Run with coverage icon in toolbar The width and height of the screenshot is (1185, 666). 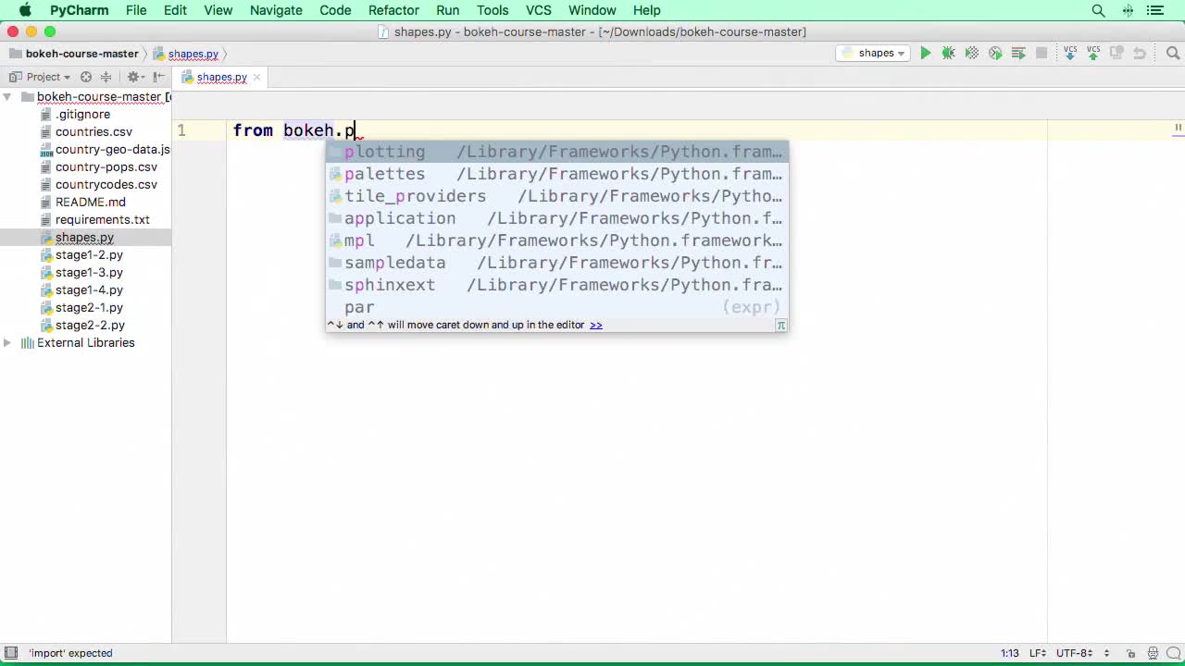tap(971, 54)
